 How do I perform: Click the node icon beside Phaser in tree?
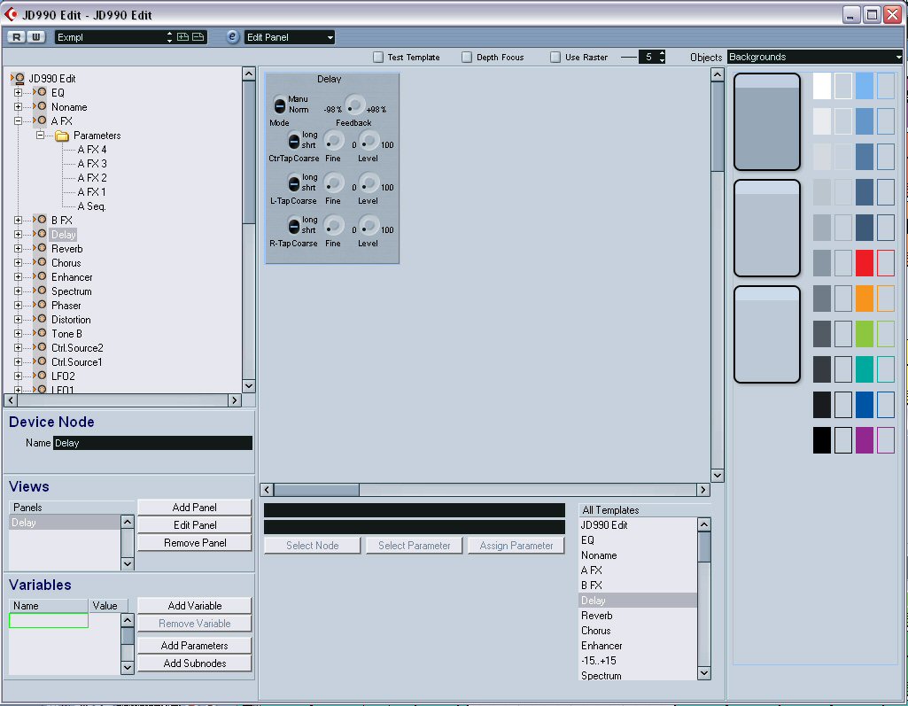pyautogui.click(x=41, y=306)
